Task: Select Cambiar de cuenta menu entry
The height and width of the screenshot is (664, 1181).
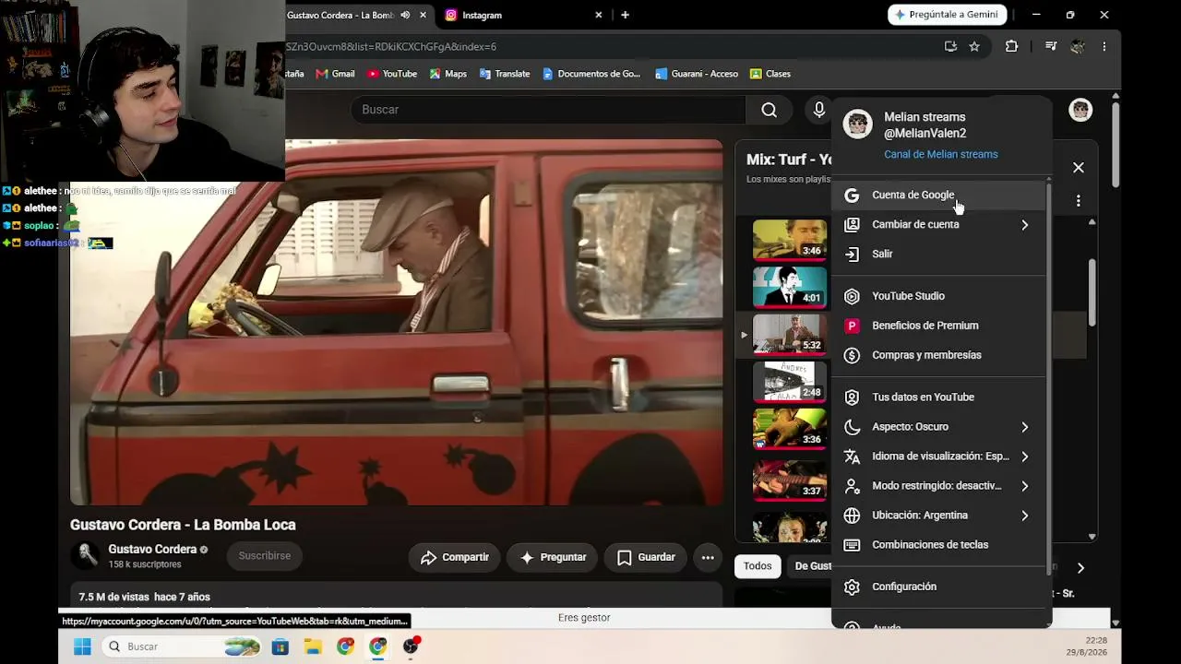Action: pyautogui.click(x=939, y=224)
